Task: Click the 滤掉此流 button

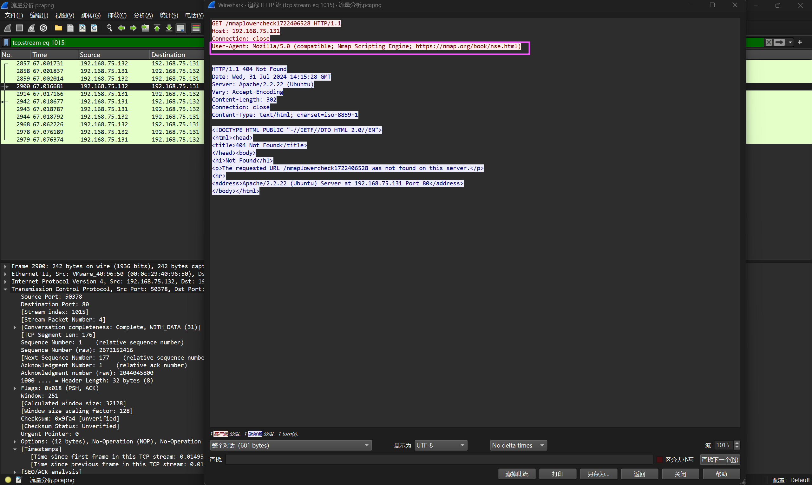Action: tap(516, 474)
